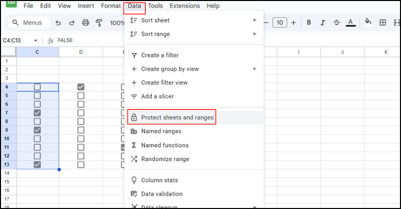Choose Protect sheets and ranges
Viewport: 401px width, 209px height.
(177, 117)
